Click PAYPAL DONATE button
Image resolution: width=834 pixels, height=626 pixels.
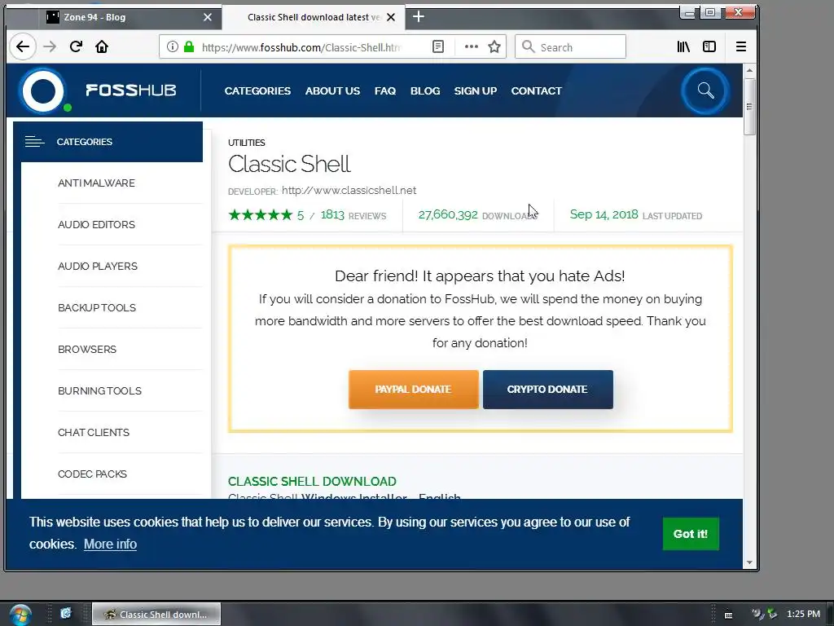[413, 390]
